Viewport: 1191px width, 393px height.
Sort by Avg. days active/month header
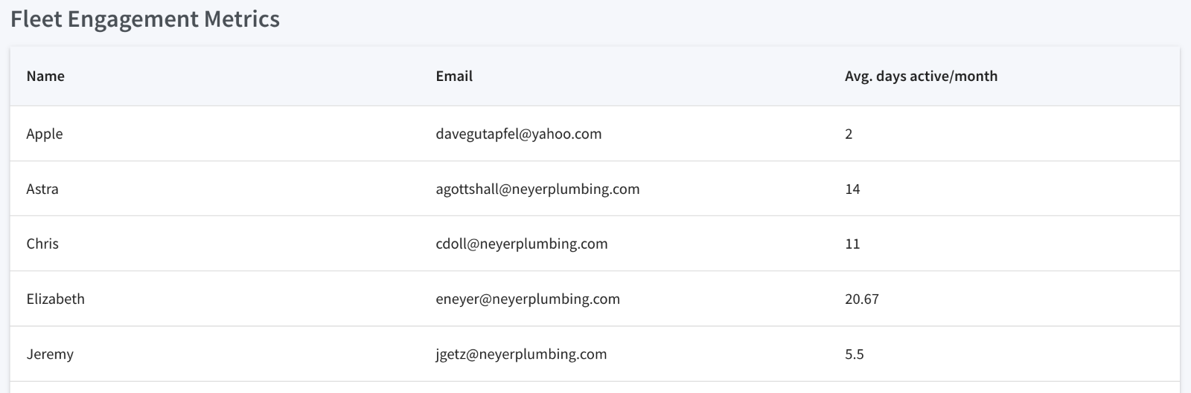coord(921,76)
